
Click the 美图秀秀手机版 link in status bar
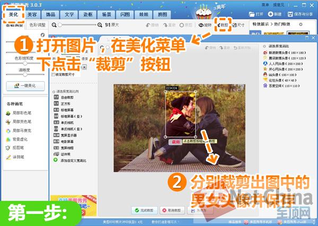258,222
